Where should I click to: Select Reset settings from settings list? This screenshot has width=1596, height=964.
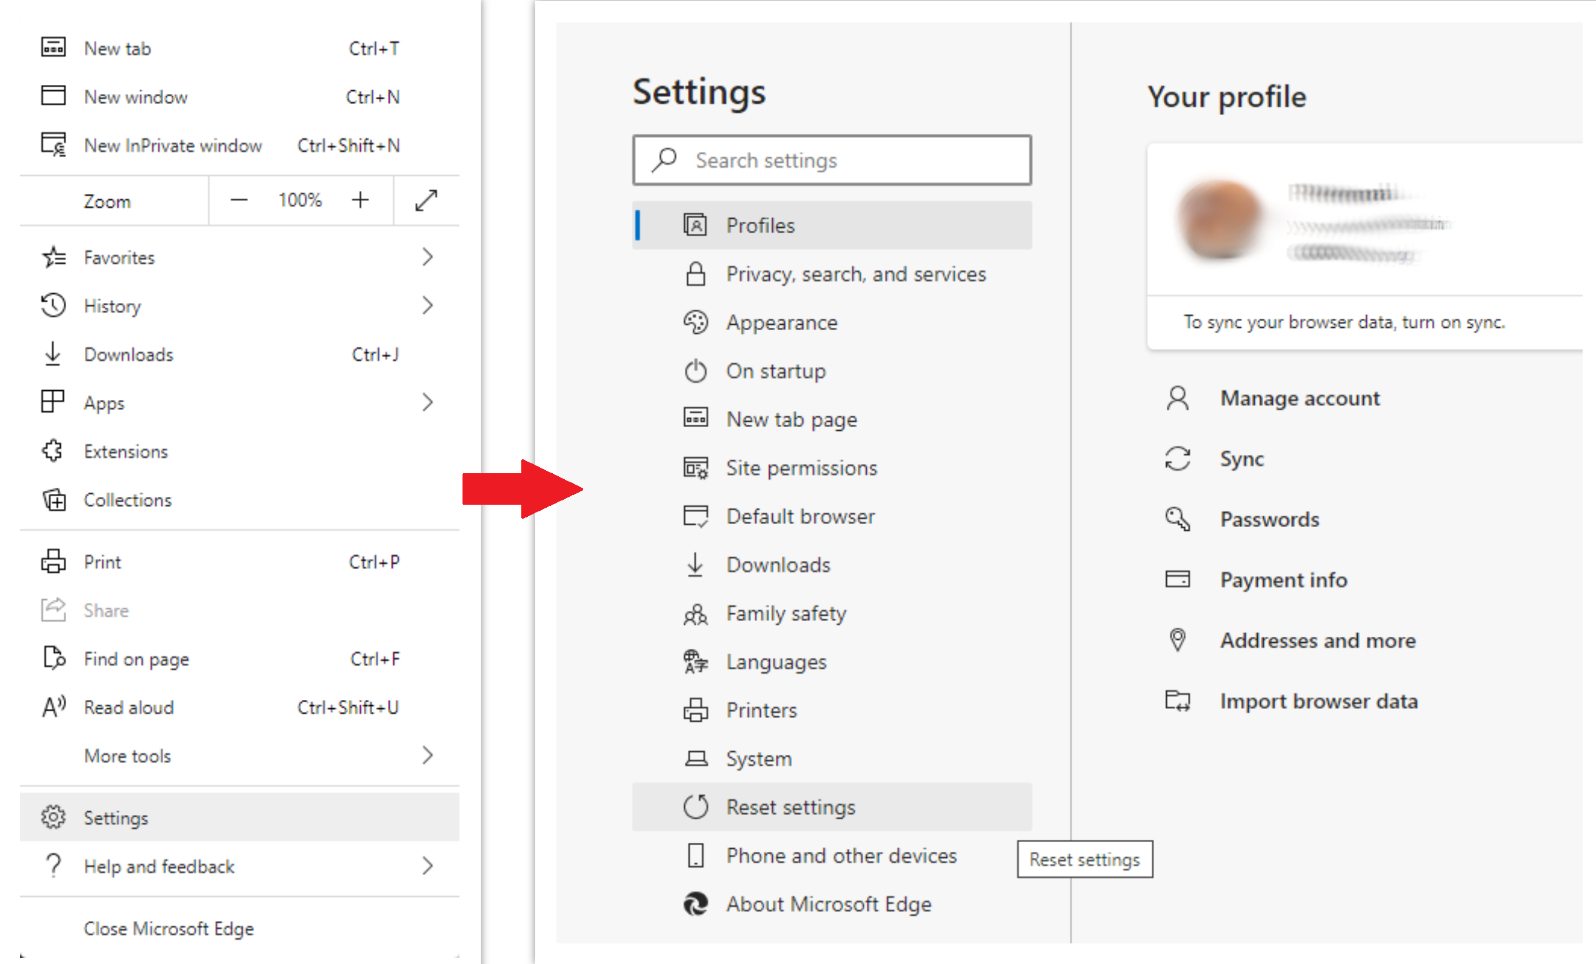point(789,808)
